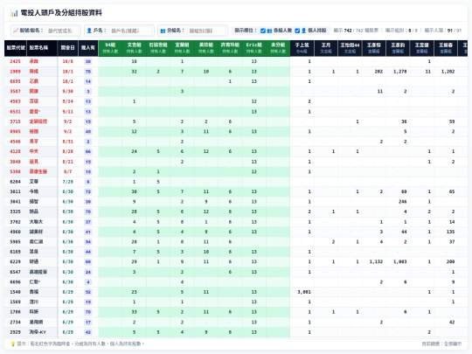Click the lightbulb hint icon in the footer
The width and height of the screenshot is (472, 354).
click(x=13, y=344)
